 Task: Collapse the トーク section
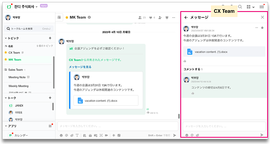pyautogui.click(x=6, y=98)
